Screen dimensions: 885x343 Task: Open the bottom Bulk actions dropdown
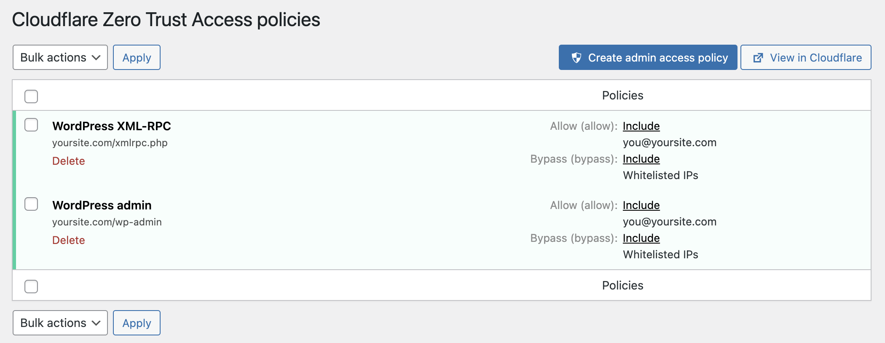pos(60,323)
